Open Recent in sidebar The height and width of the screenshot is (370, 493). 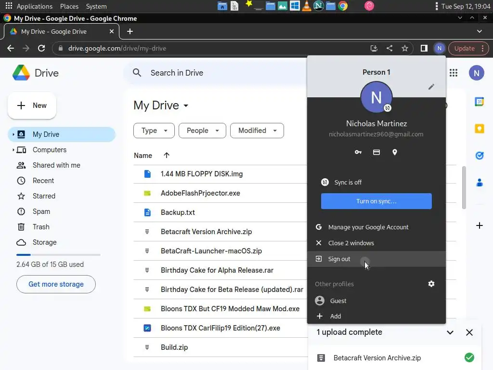point(62,181)
